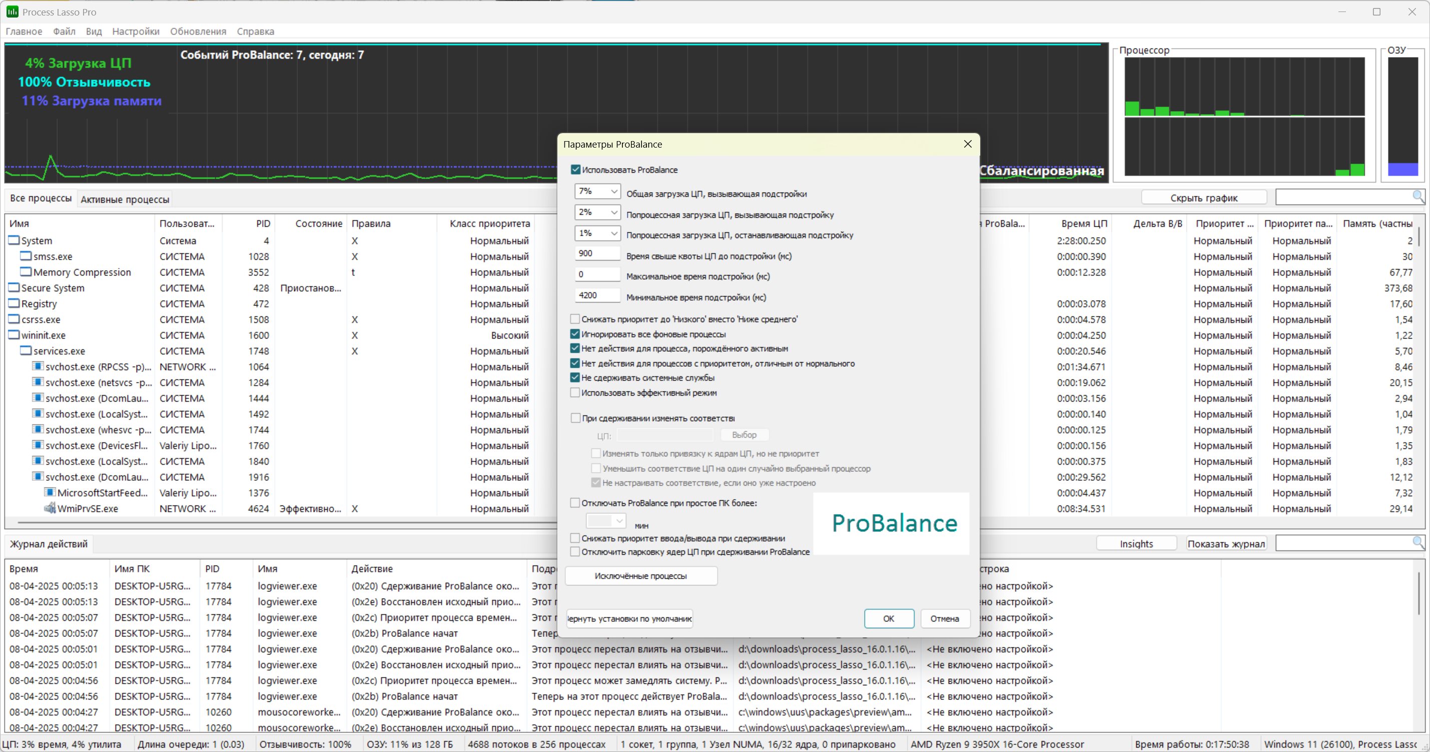Enable Использовать эффективный режим checkbox
The height and width of the screenshot is (752, 1430).
point(575,392)
